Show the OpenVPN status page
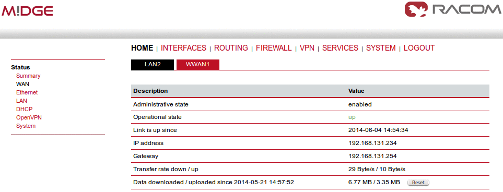The width and height of the screenshot is (503, 192). [29, 117]
